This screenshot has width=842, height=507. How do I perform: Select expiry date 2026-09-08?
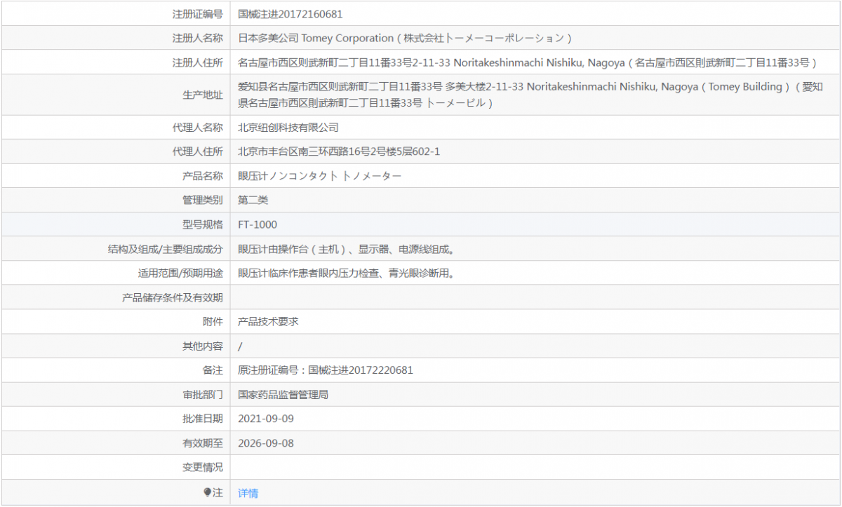click(x=266, y=443)
